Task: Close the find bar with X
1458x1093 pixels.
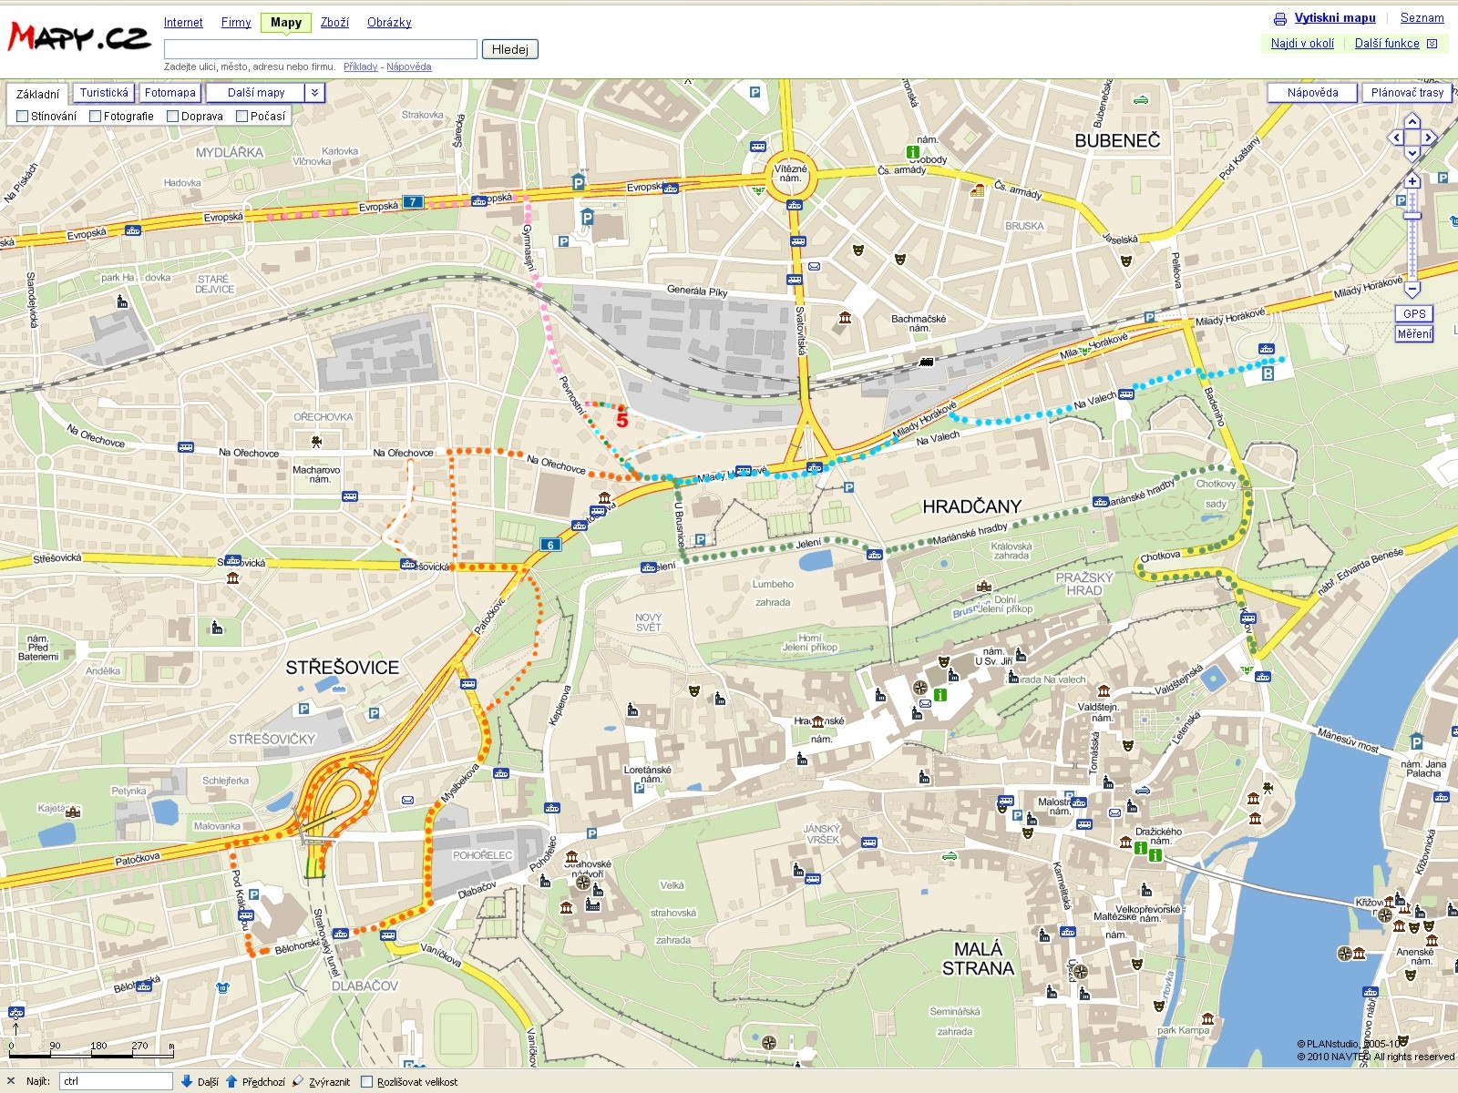Action: point(11,1081)
